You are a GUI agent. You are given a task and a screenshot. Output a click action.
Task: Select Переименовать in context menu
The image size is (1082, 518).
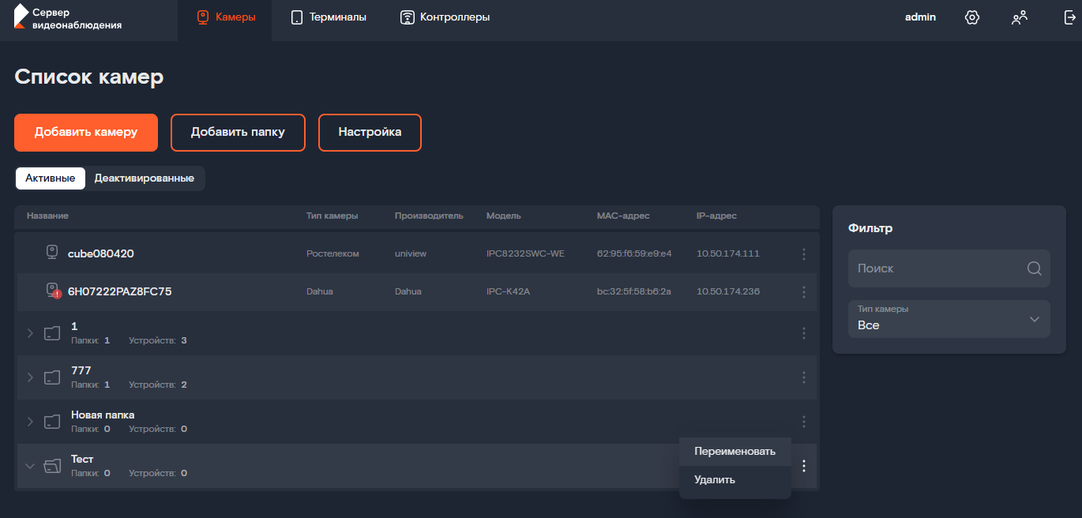tap(735, 452)
